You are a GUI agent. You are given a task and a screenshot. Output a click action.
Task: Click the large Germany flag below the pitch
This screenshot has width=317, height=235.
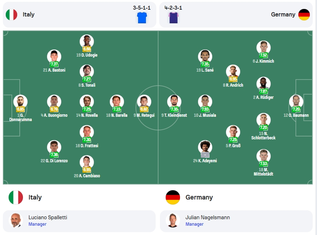coord(172,197)
